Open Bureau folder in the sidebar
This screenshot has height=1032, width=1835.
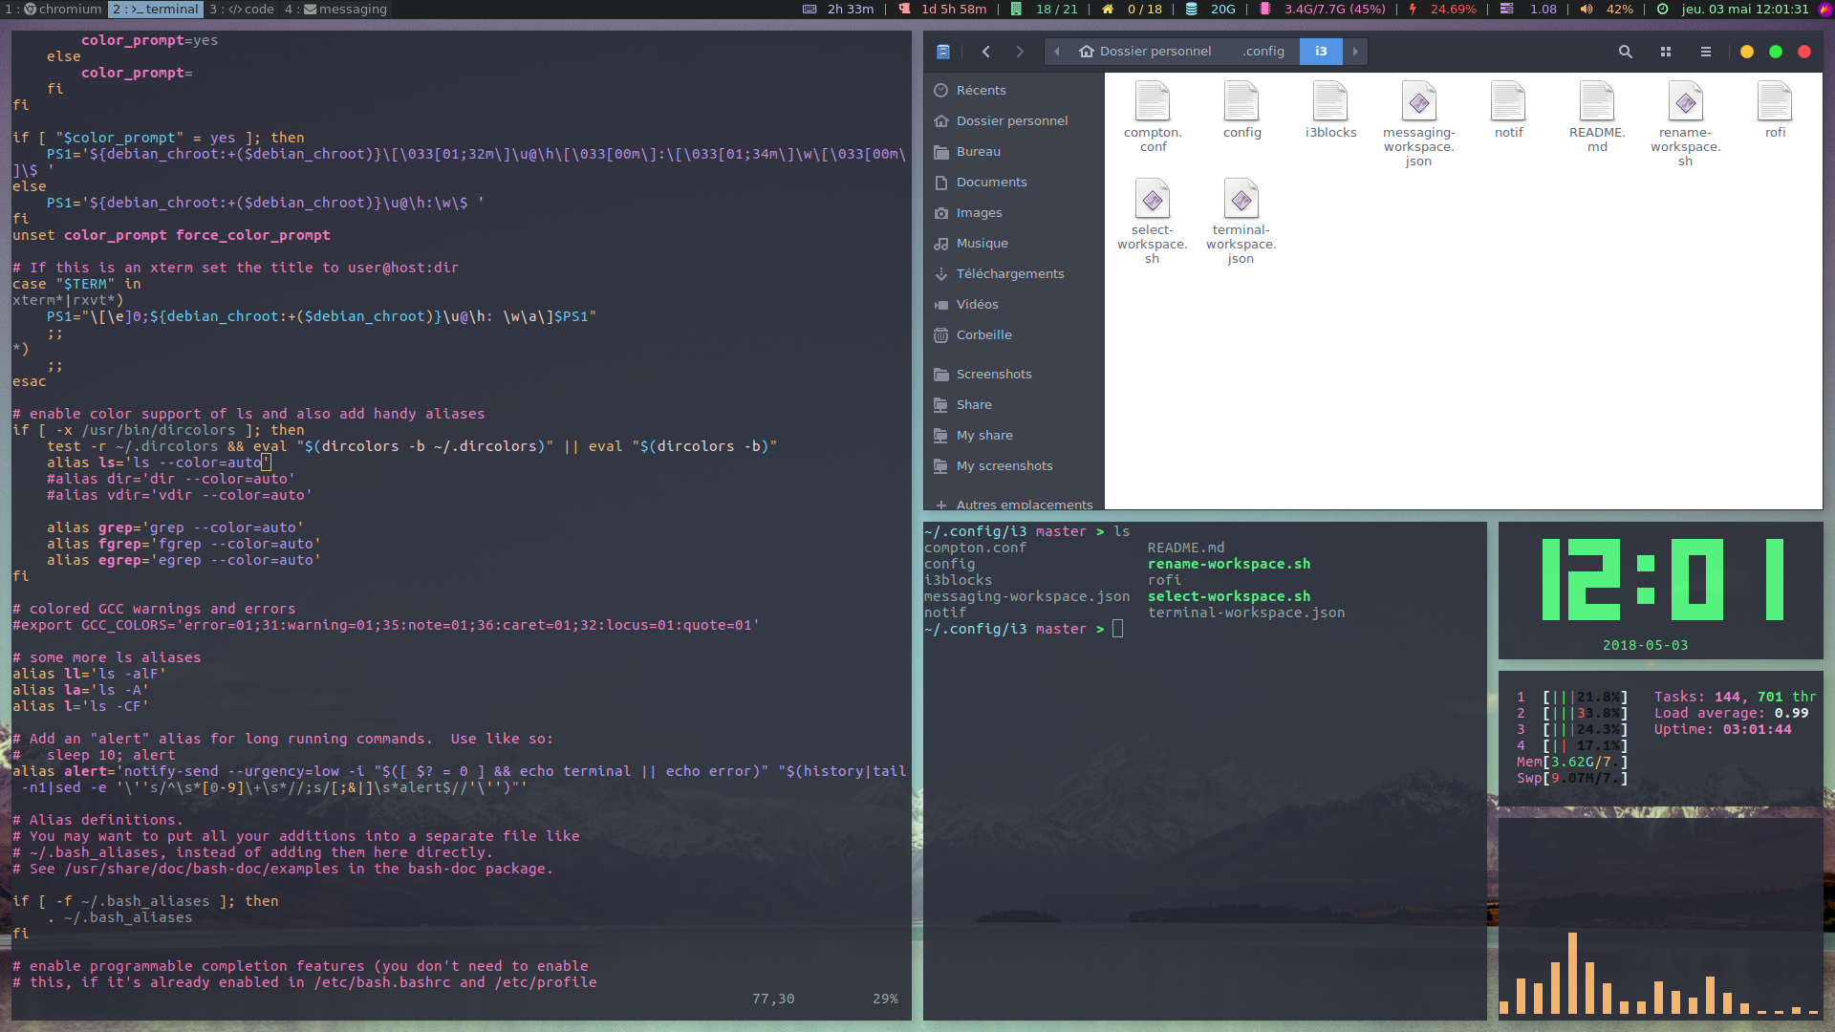[x=1014, y=151]
